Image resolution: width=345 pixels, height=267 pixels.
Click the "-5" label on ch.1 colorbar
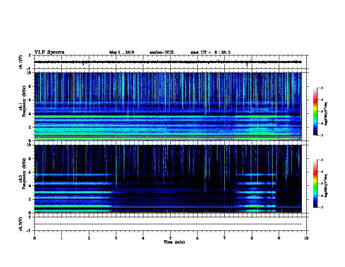(321, 112)
